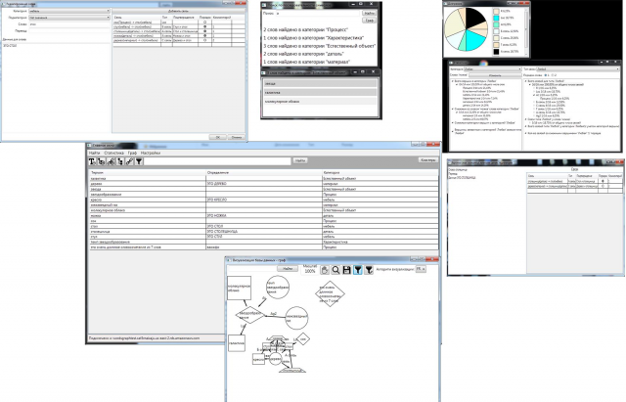Select word order radio option 2 in statistics
The image size is (626, 402).
click(x=553, y=75)
